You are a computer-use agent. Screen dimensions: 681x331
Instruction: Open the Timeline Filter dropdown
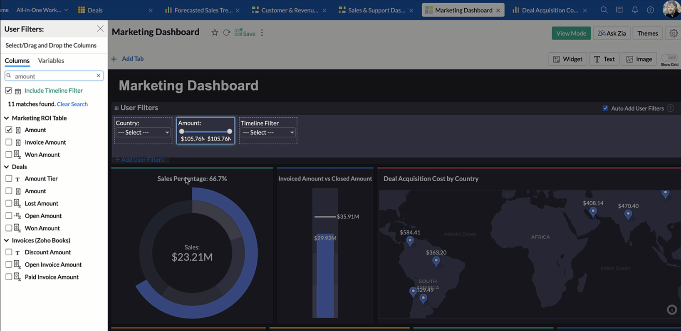pos(268,132)
